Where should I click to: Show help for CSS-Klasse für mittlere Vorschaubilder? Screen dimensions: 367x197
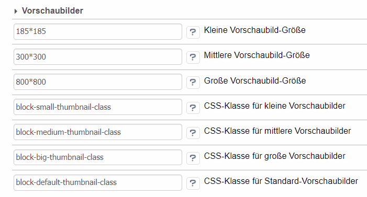[x=193, y=133]
